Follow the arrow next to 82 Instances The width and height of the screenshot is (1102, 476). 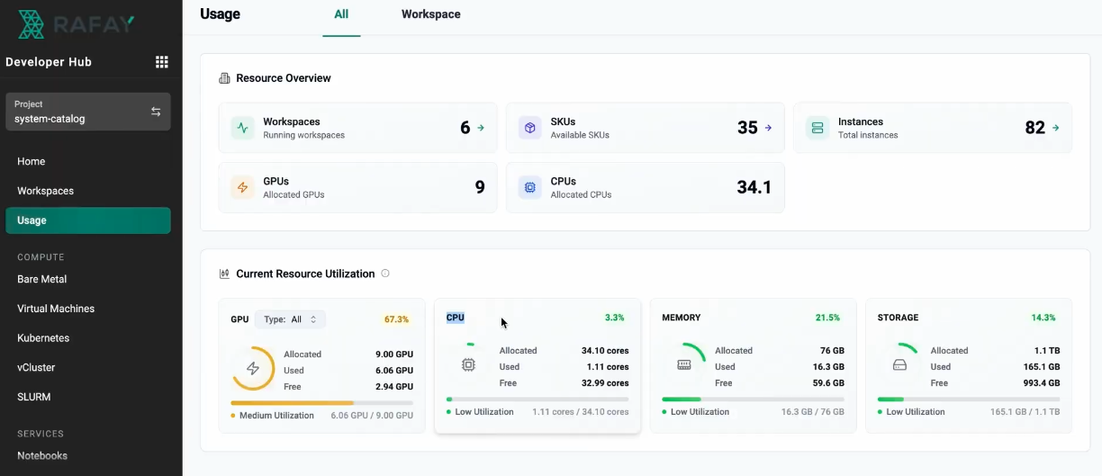tap(1055, 128)
